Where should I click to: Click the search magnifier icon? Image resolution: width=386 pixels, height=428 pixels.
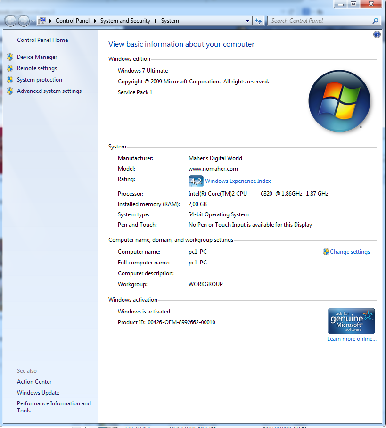pyautogui.click(x=375, y=21)
